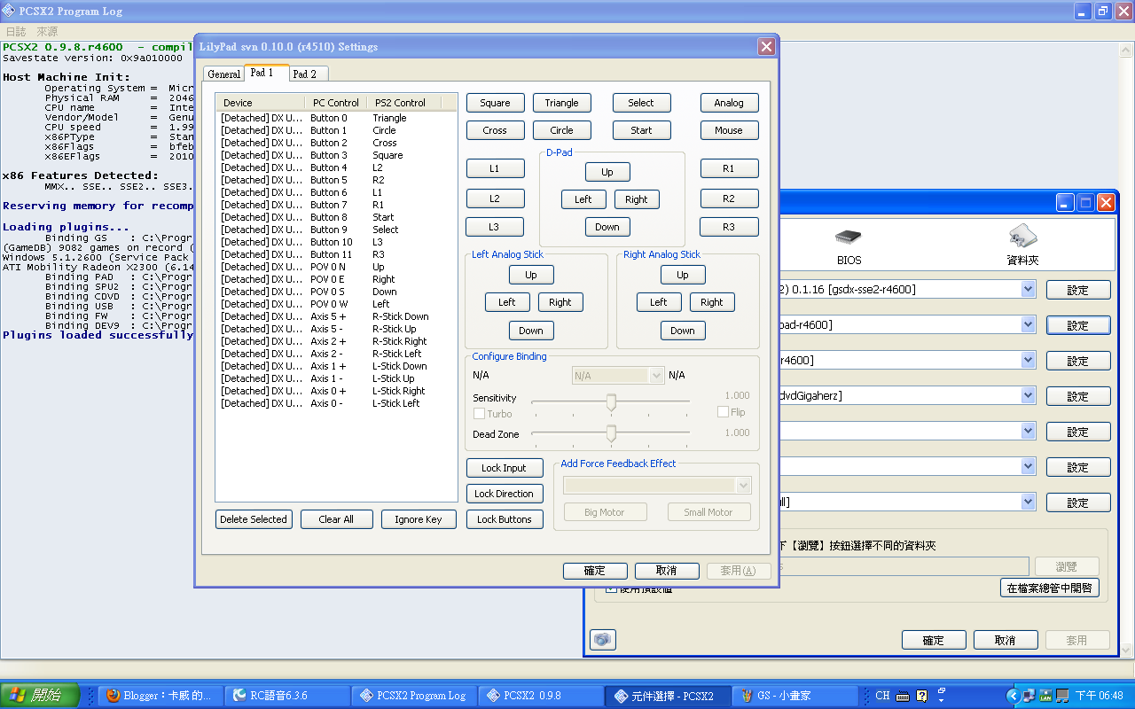
Task: Click Left Analog Stick Down button
Action: coord(531,331)
